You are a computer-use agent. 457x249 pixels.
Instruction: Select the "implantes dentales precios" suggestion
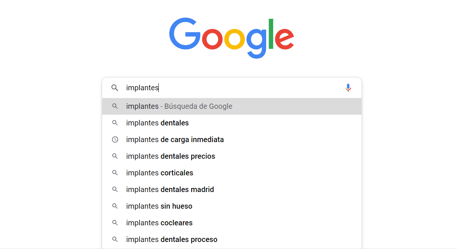(x=171, y=156)
